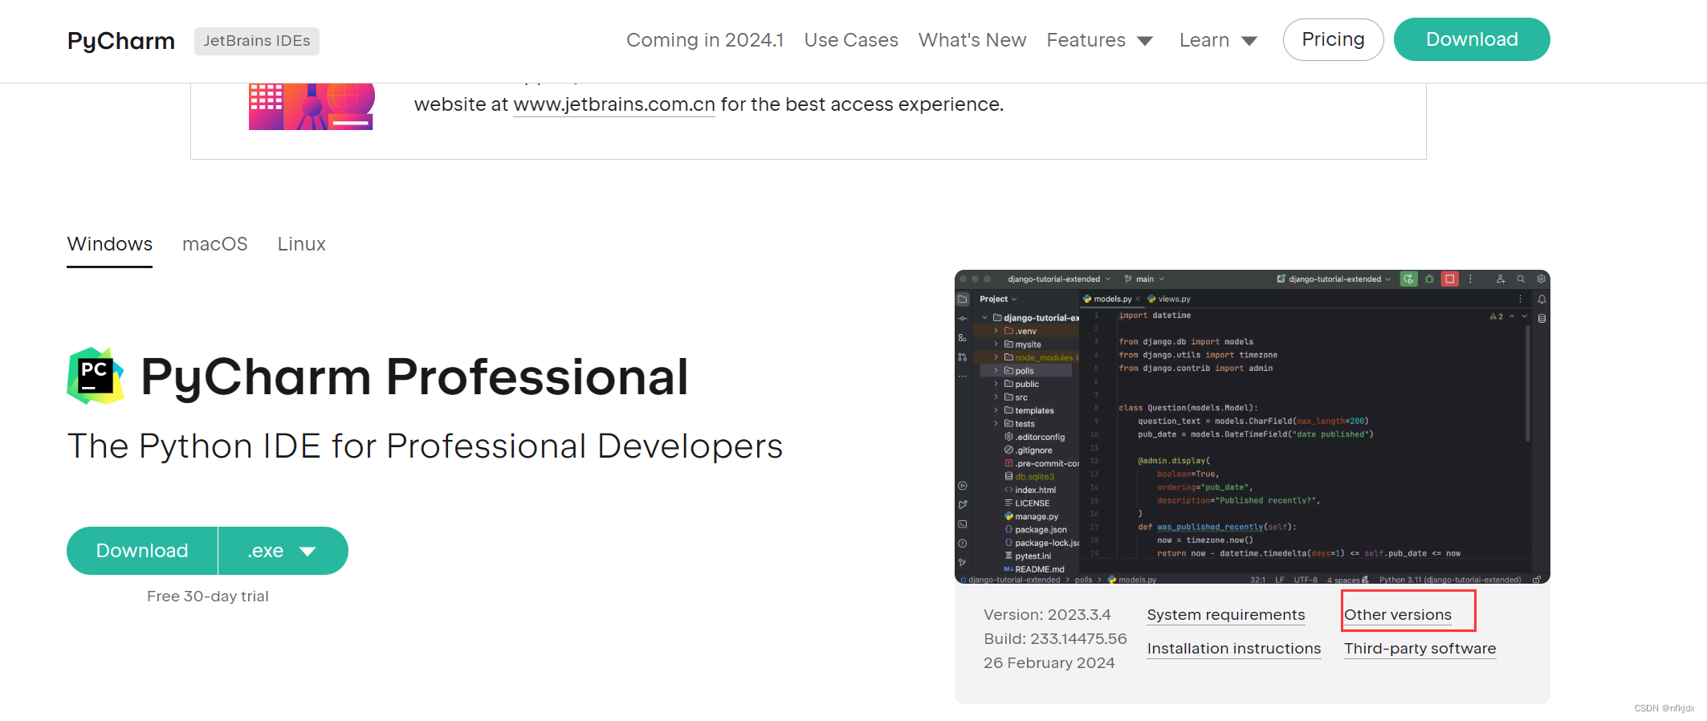
Task: Expand the project selector dropdown in IDE preview title
Action: (1108, 279)
